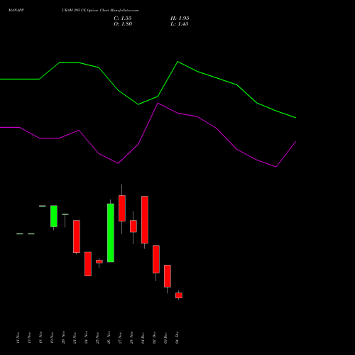
Task: Select the 27 Nov date label
Action: click(120, 338)
